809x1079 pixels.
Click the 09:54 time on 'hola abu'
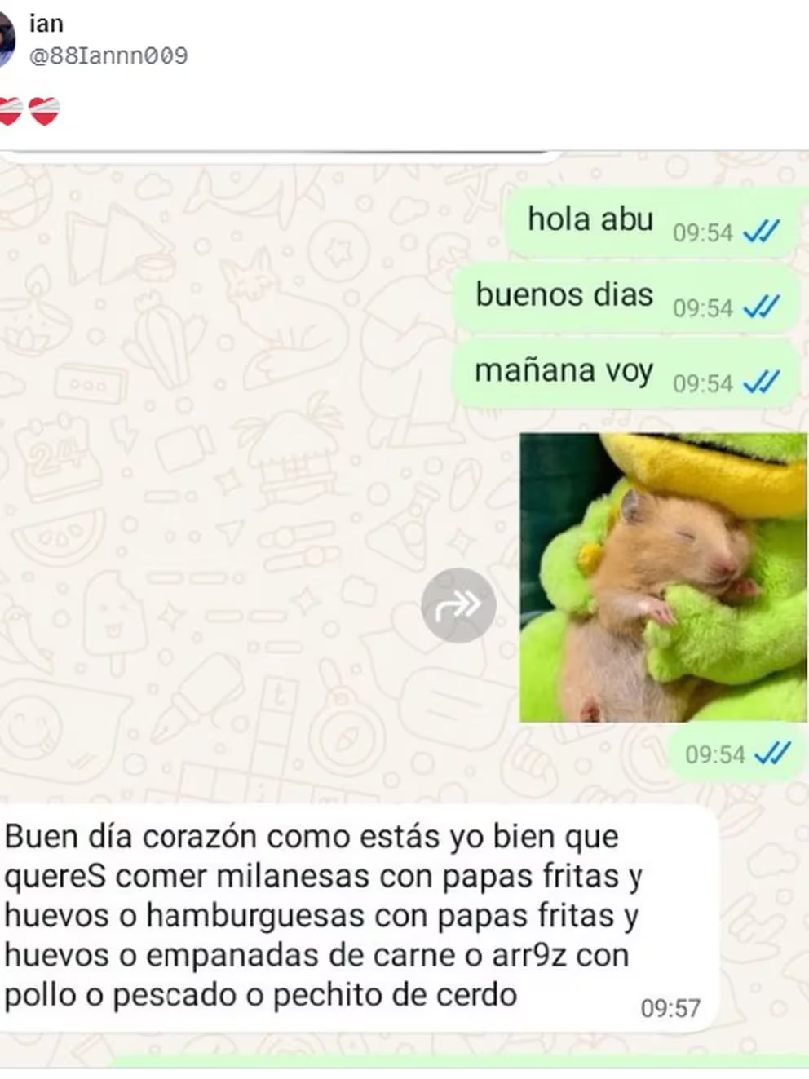pyautogui.click(x=702, y=233)
